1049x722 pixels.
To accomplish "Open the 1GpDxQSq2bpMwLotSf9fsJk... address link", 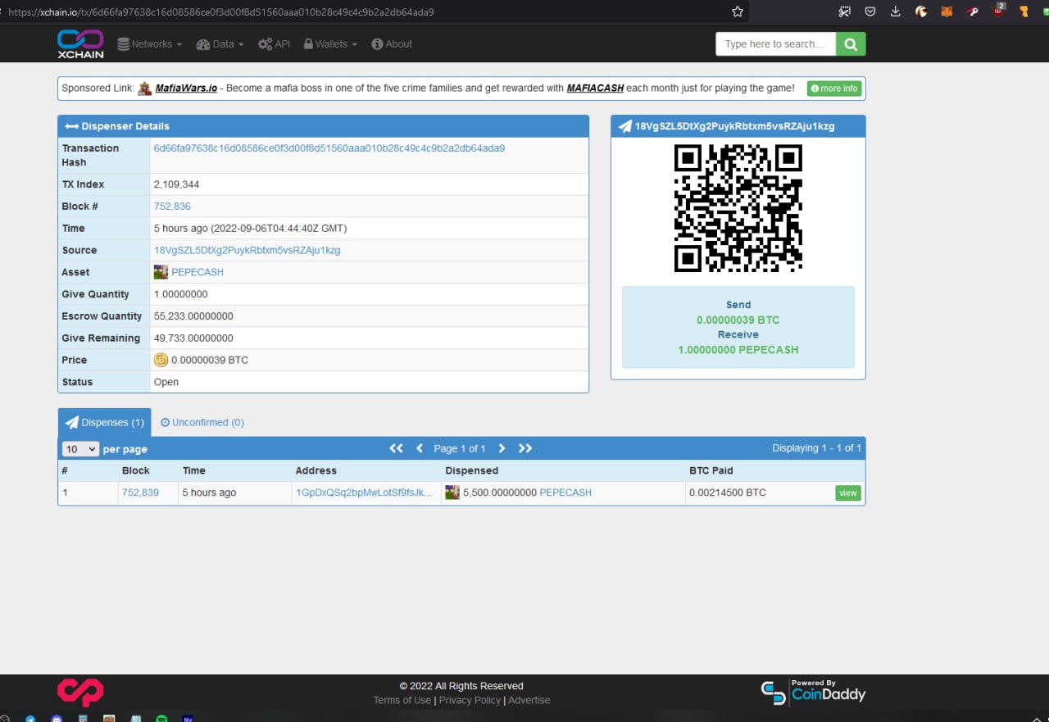I will pyautogui.click(x=364, y=493).
